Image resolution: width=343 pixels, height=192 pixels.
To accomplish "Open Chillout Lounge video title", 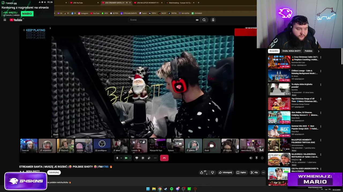I will pyautogui.click(x=304, y=72).
